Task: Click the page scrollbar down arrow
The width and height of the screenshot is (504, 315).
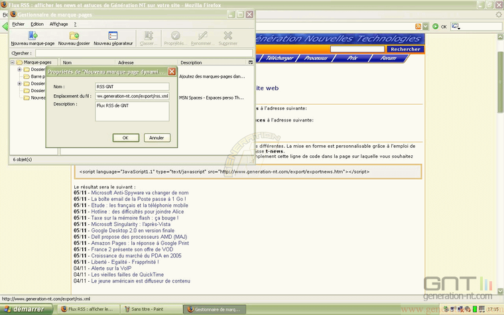Action: (500, 291)
